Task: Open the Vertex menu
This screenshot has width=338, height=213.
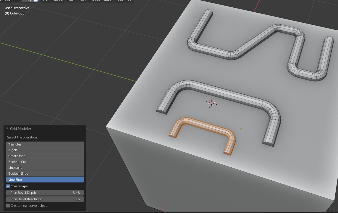Action: (95, 1)
